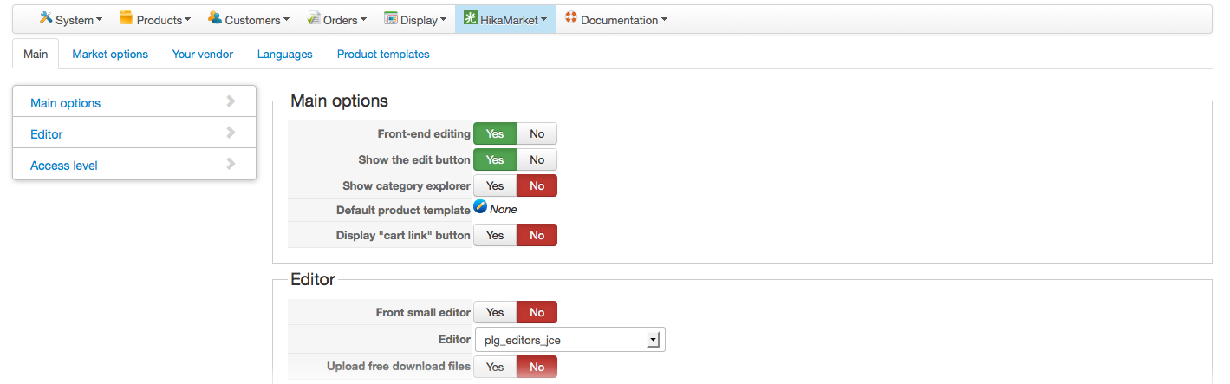Click the HikaMarket logo icon
The height and width of the screenshot is (384, 1230).
tap(470, 18)
